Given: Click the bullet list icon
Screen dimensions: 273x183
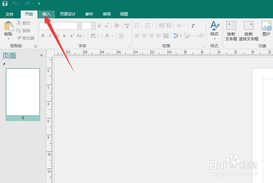Looking at the screenshot, I should [137, 26].
